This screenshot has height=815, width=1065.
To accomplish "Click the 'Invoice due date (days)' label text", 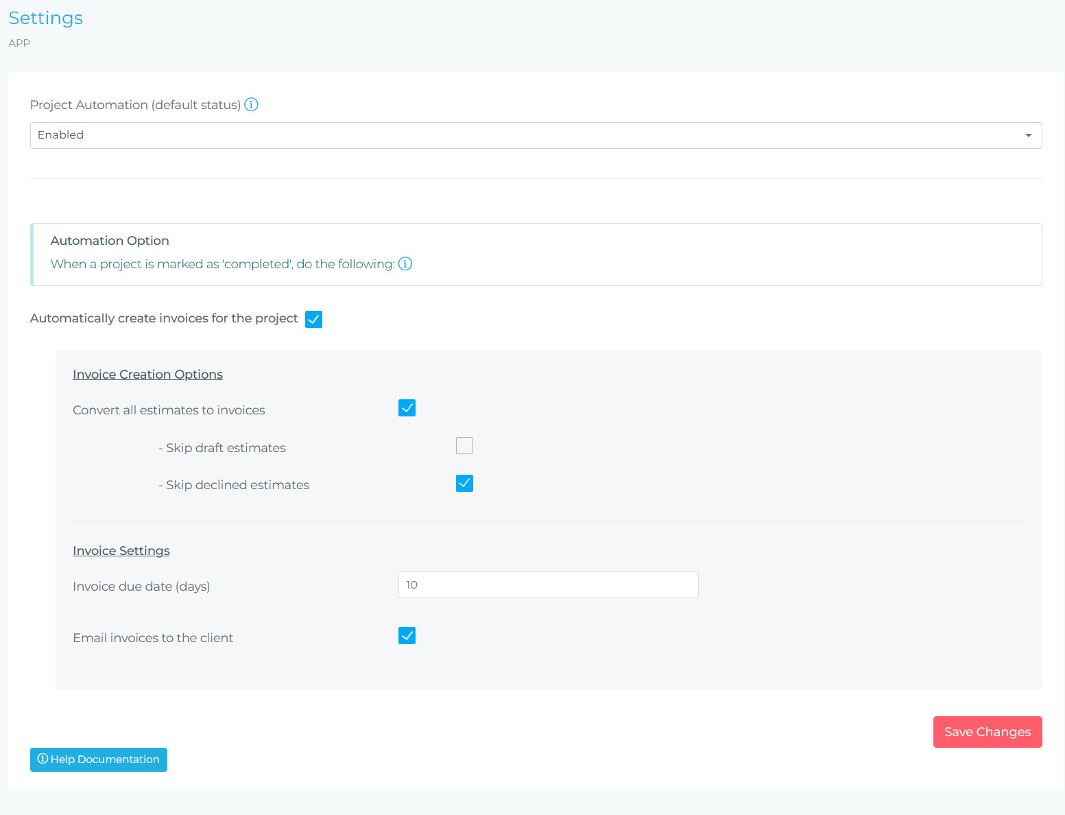I will coord(141,587).
